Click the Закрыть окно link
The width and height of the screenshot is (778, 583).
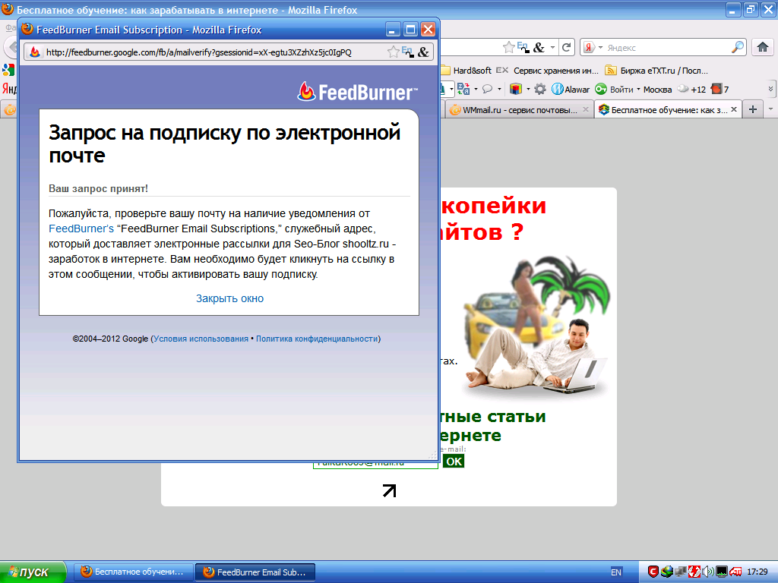tap(229, 298)
